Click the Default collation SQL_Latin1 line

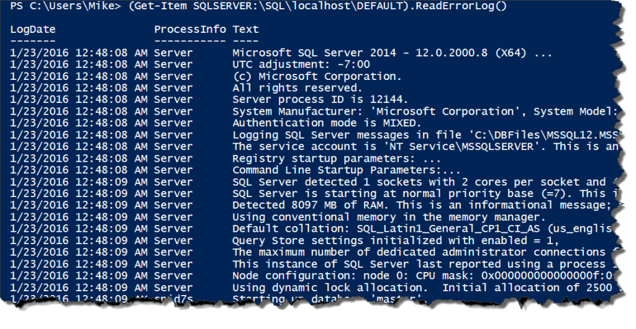tap(422, 229)
